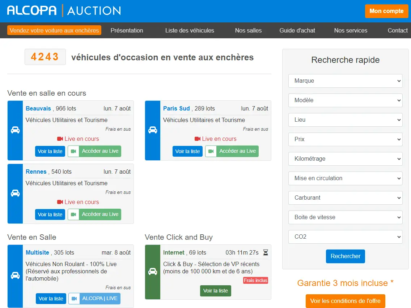Select the Carburant dropdown
The height and width of the screenshot is (308, 411).
(345, 198)
